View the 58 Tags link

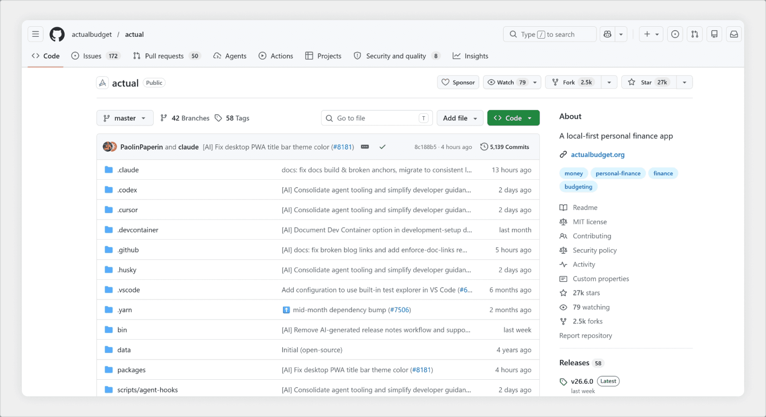(x=232, y=118)
